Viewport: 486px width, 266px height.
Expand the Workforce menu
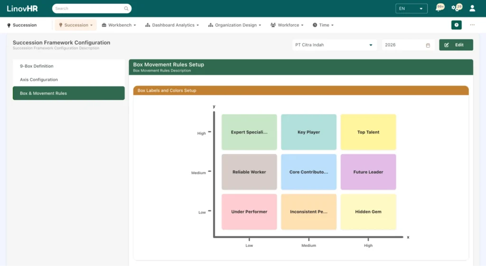click(287, 25)
